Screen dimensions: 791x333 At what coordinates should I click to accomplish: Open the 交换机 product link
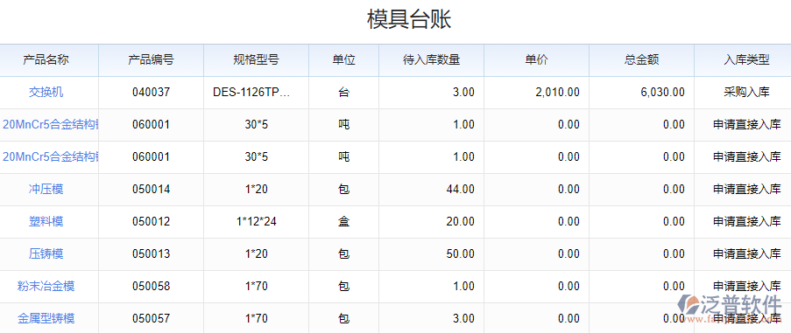(x=46, y=92)
